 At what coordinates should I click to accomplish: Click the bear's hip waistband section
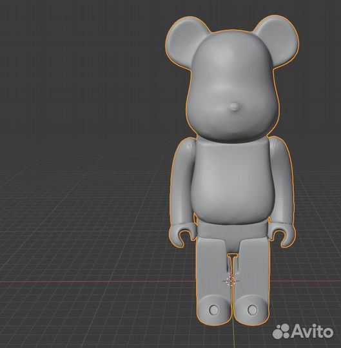(232, 229)
